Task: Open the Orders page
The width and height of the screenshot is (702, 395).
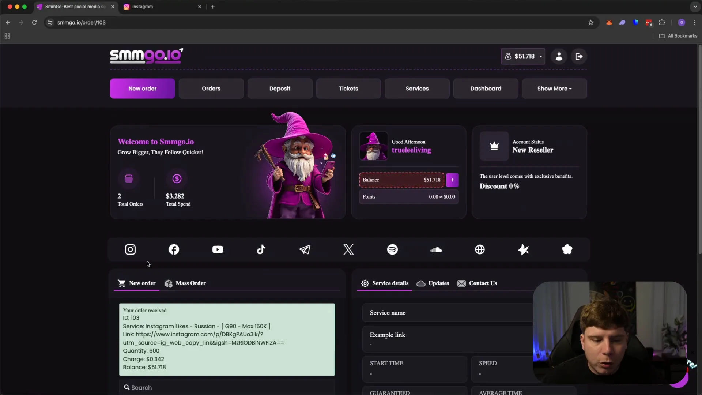Action: (211, 89)
